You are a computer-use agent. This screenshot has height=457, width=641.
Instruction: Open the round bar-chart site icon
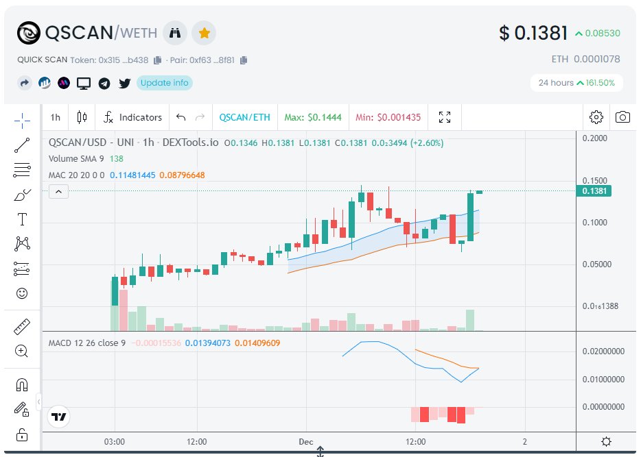(45, 83)
